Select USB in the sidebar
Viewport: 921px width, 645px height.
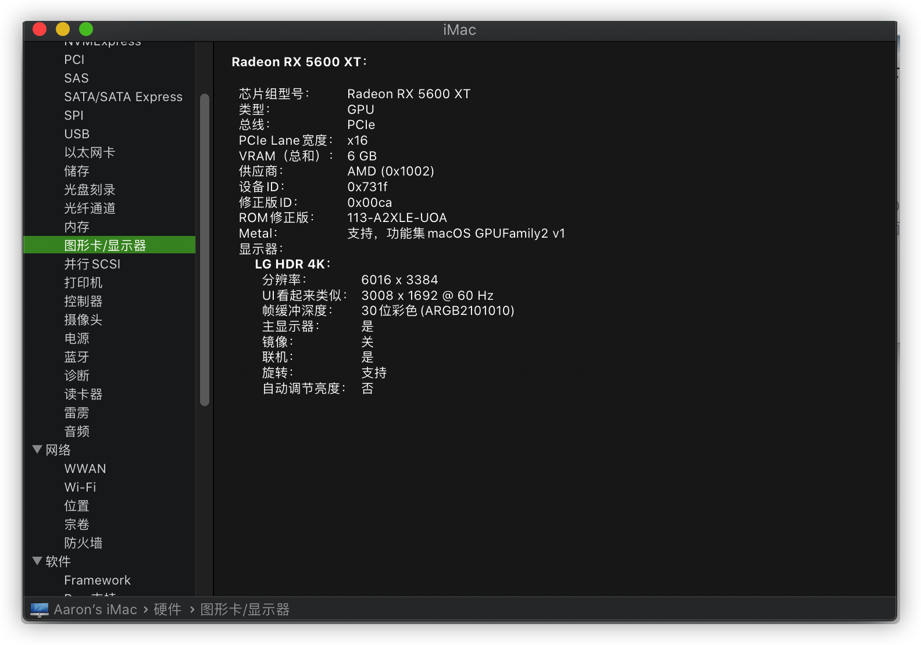(77, 134)
